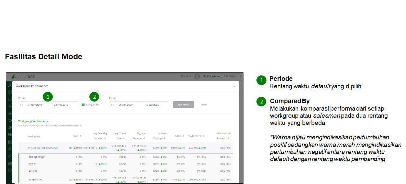The image size is (406, 184).
Task: Click store coverage value 0.35%
Action: (x=160, y=148)
